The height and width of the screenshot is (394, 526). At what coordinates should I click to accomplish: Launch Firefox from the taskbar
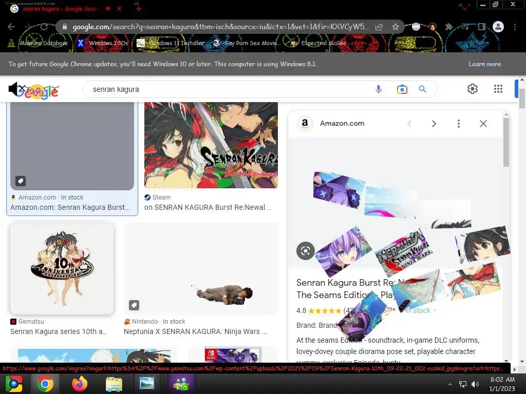click(80, 384)
